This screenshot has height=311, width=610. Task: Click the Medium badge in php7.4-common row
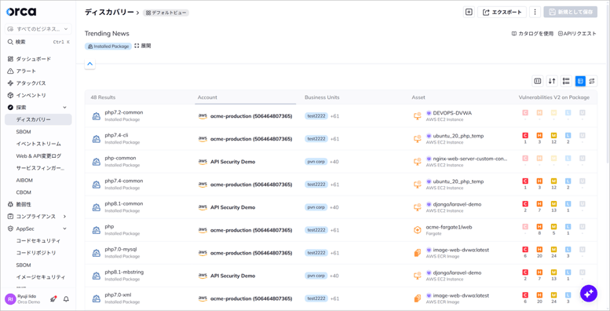pos(553,181)
